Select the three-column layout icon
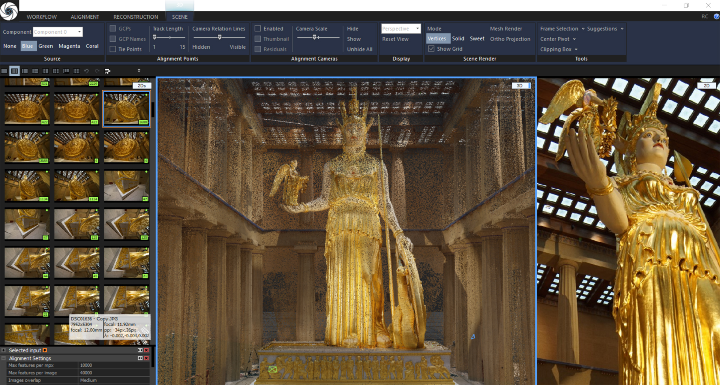This screenshot has width=720, height=385. tap(15, 71)
